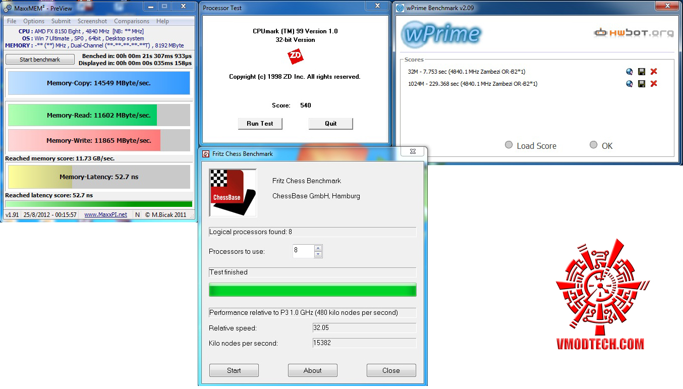Minimize the MaxxMEM PreView window
This screenshot has height=389, width=683.
(151, 6)
